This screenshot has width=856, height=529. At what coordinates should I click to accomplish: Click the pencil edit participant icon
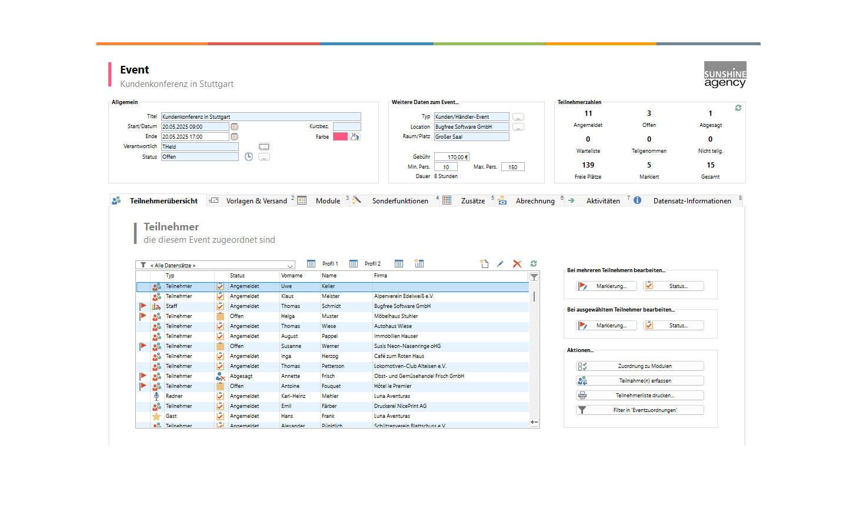(x=500, y=264)
